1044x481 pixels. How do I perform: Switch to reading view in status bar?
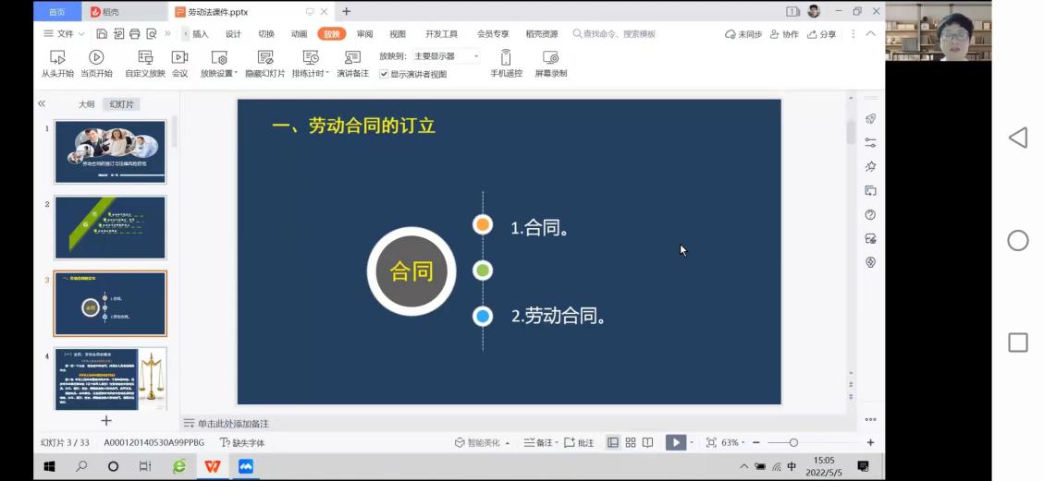[x=648, y=443]
